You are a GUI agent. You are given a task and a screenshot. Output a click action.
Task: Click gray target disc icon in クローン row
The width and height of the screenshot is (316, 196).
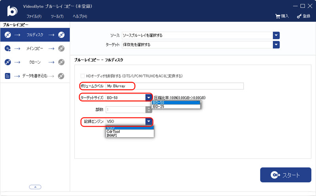pyautogui.click(x=61, y=62)
